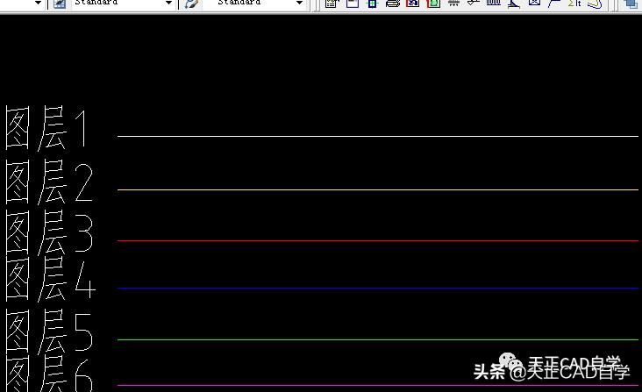Select the 图层2 text label

[x=49, y=182]
